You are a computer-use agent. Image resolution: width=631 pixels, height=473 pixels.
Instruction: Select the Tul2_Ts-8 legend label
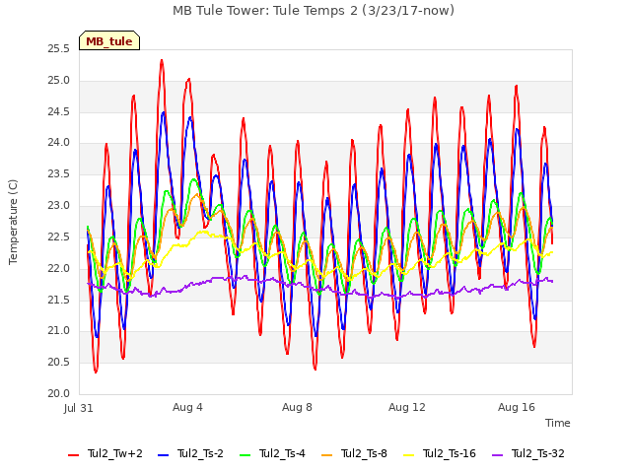pyautogui.click(x=364, y=454)
